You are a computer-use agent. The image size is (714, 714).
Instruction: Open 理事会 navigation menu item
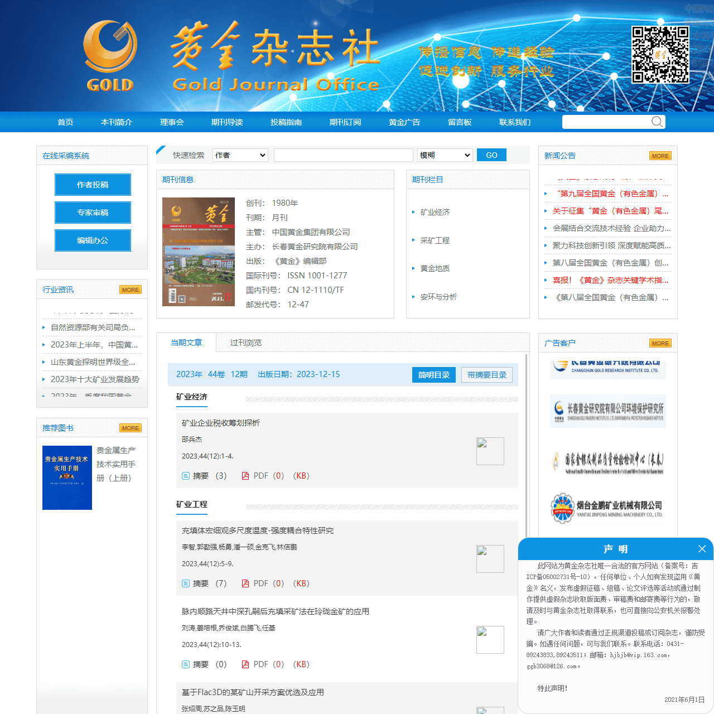pyautogui.click(x=172, y=122)
